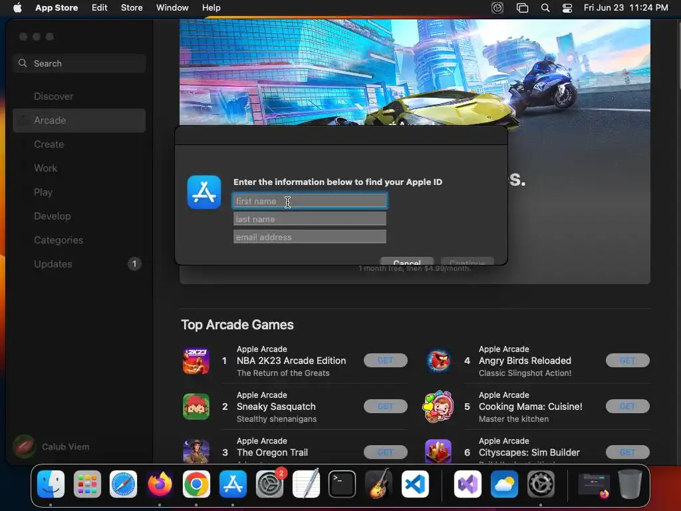Open Visual Studio purple icon in Dock

pyautogui.click(x=468, y=484)
